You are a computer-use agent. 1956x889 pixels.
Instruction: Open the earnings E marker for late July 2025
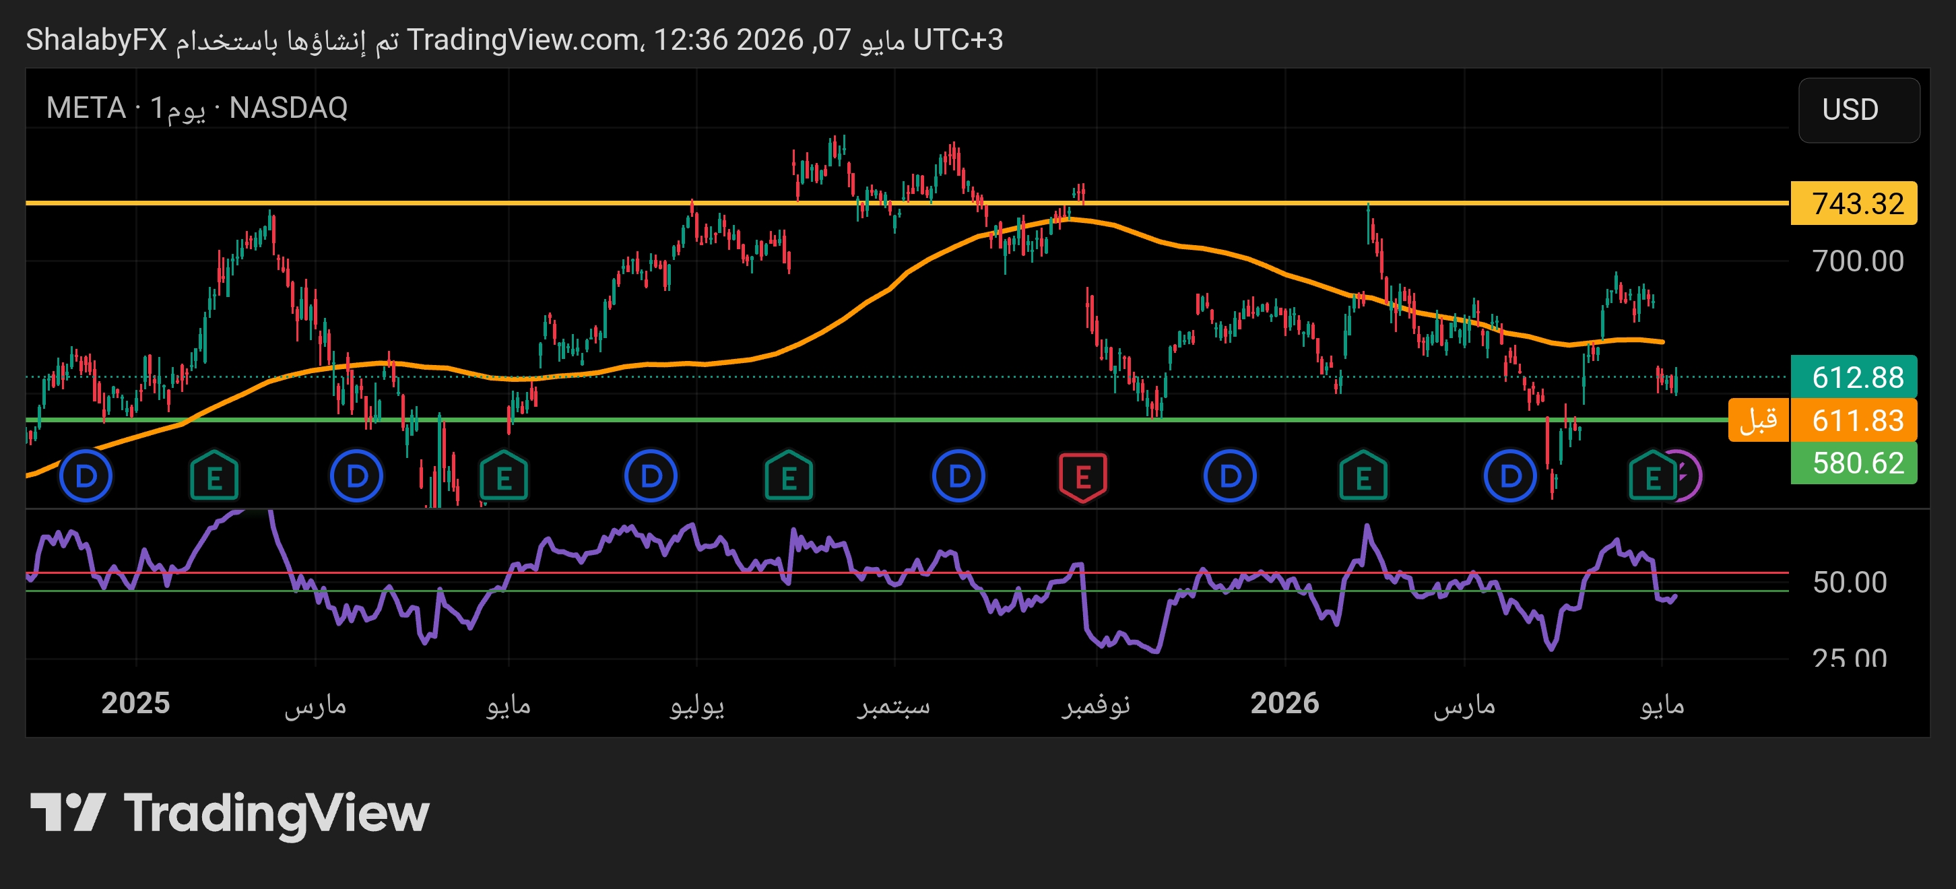(789, 477)
